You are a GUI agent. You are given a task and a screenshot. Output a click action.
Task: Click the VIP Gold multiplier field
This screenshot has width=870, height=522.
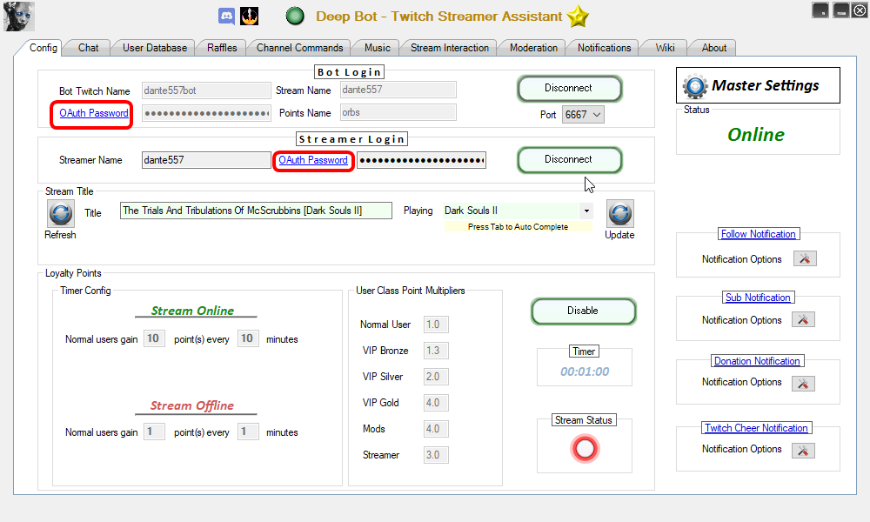coord(436,403)
